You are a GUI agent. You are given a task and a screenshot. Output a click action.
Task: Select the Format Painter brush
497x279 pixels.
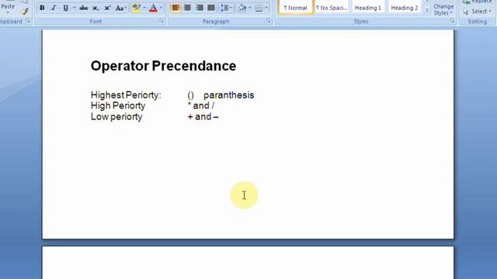point(24,12)
